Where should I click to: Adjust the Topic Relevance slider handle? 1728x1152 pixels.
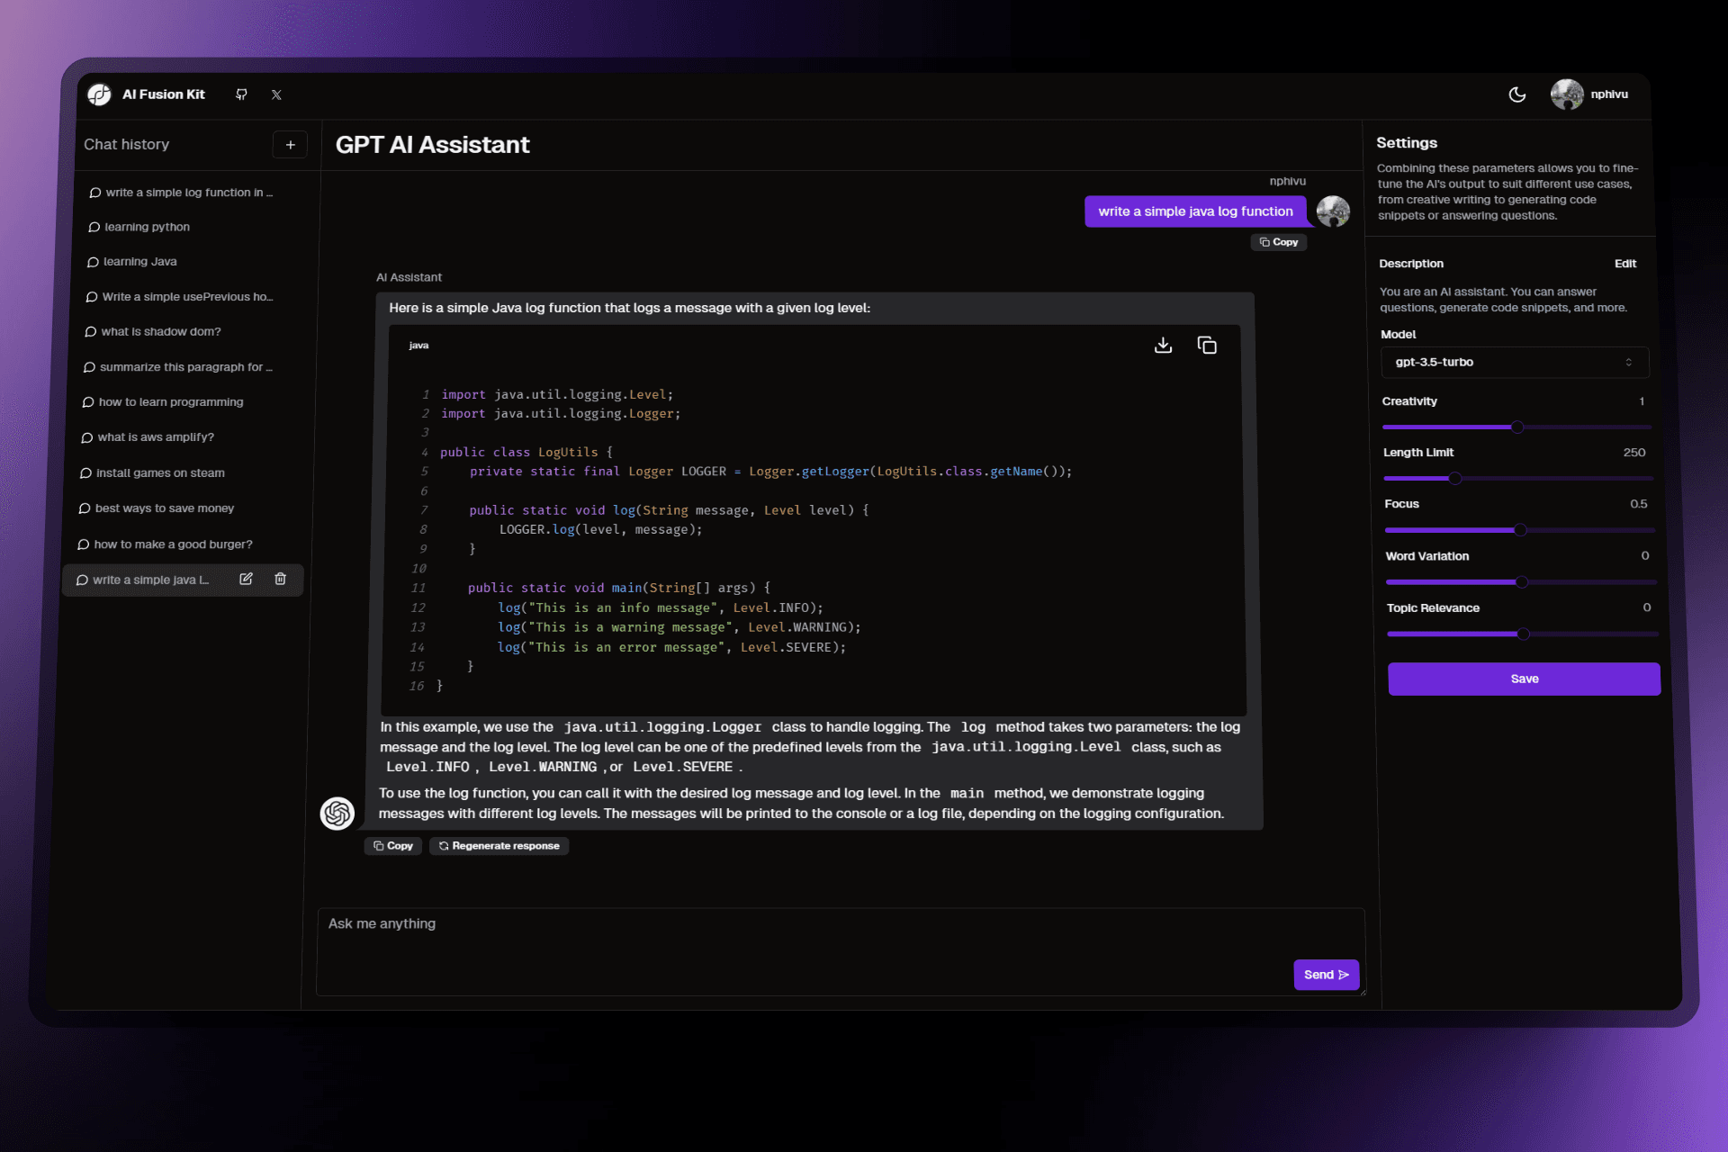tap(1524, 634)
